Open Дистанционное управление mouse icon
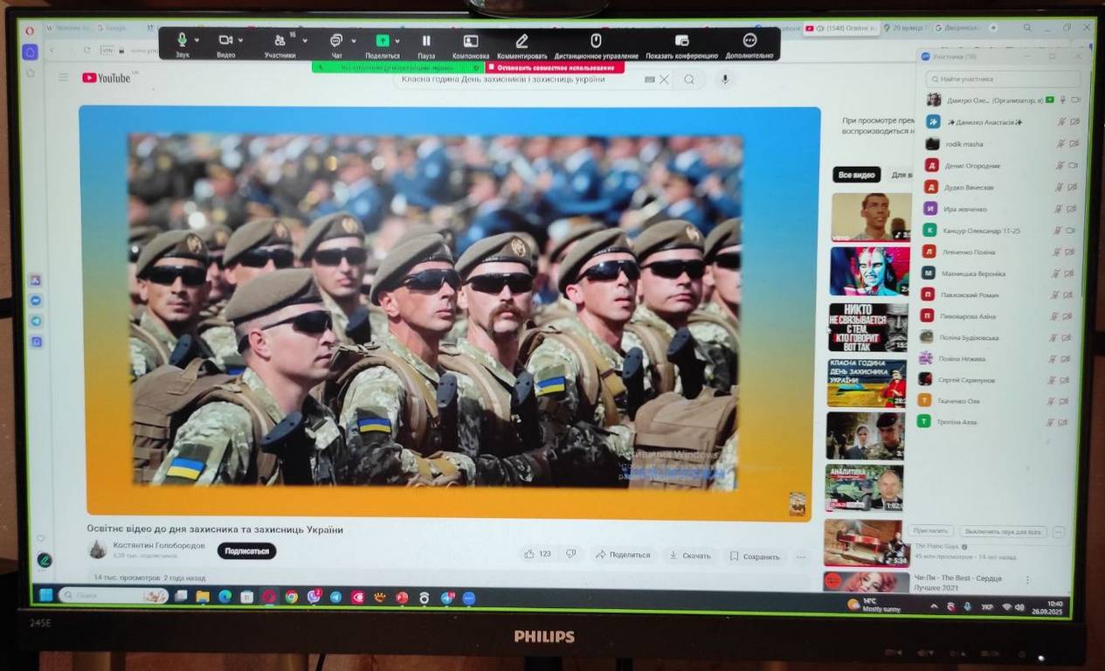 point(596,40)
